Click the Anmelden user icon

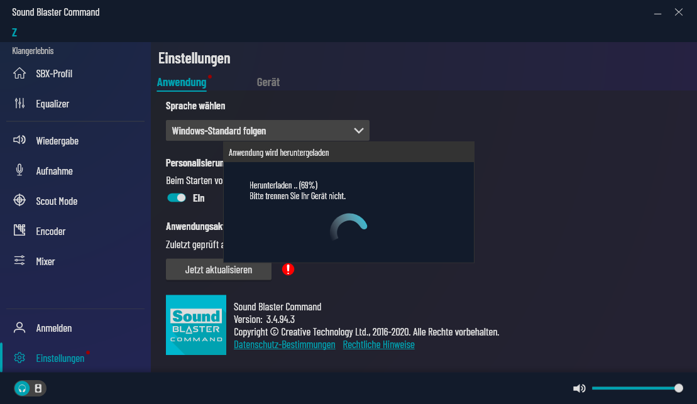[19, 327]
